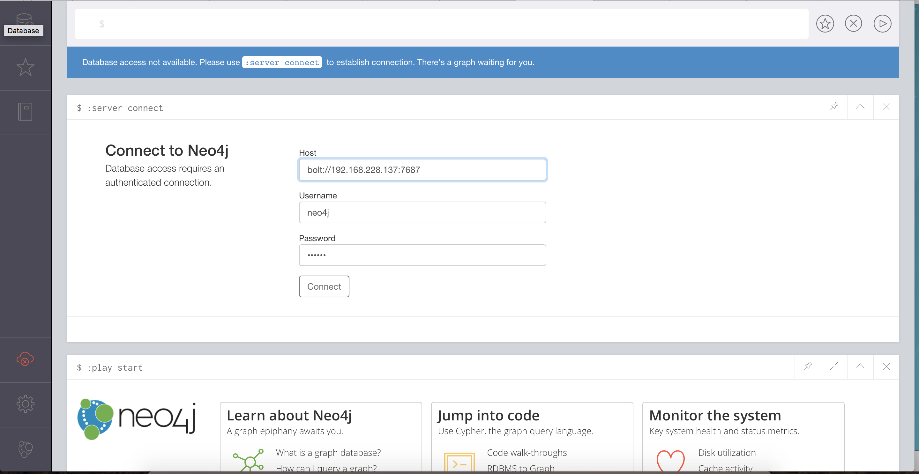
Task: Collapse the :play start frame
Action: click(860, 366)
